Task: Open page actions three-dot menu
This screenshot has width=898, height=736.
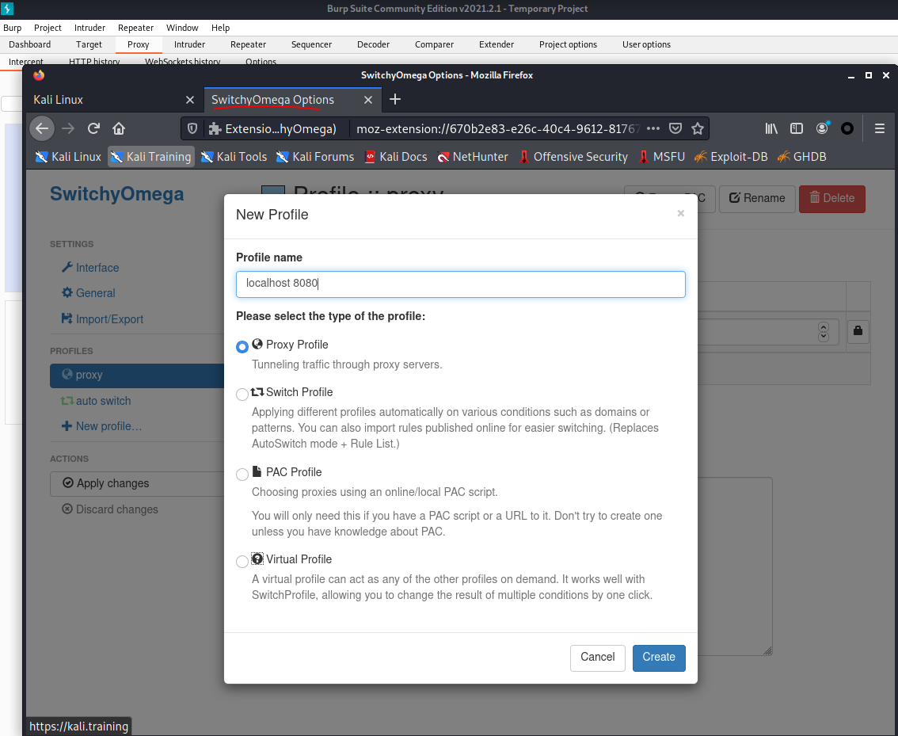Action: tap(653, 128)
